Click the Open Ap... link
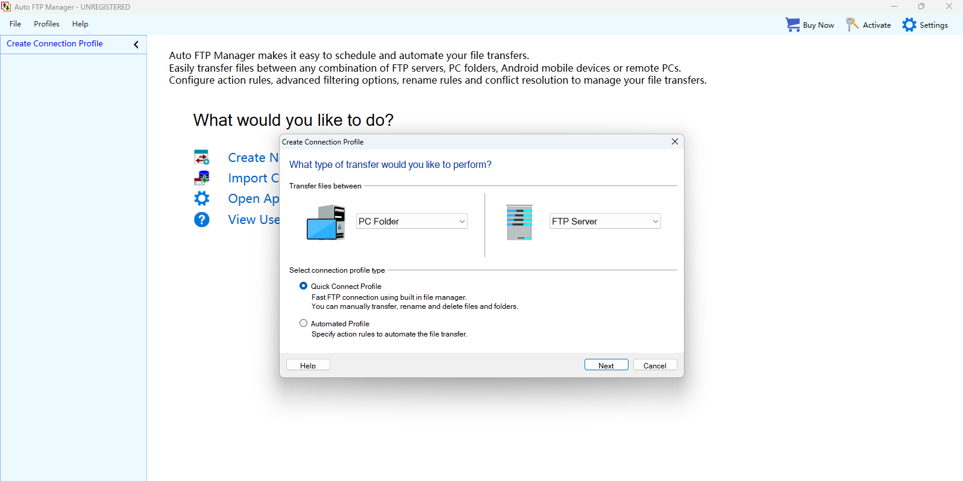 point(253,199)
